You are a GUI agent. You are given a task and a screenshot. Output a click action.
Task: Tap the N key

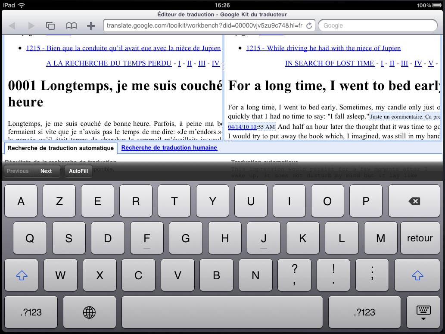point(255,275)
